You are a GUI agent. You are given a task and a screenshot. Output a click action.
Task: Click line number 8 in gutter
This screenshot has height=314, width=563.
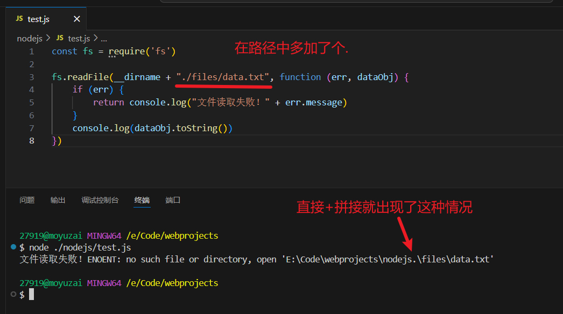[32, 141]
